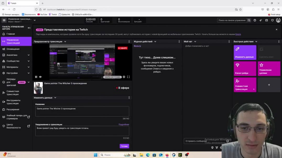282x158 pixels.
Task: Open Предпросмотр трансляции panel options menu
Action: pos(129,42)
